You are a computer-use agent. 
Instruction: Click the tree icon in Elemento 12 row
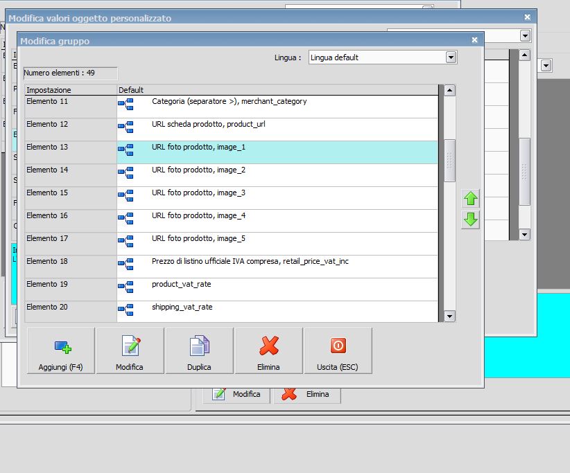click(x=126, y=127)
